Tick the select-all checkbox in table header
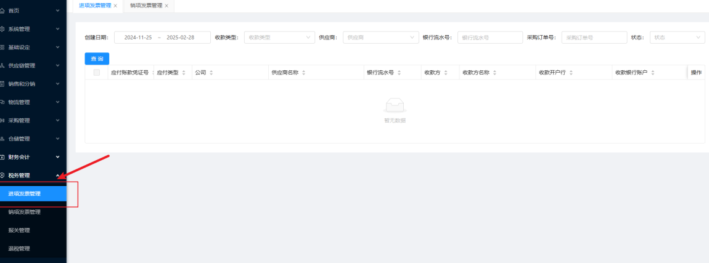 click(97, 73)
